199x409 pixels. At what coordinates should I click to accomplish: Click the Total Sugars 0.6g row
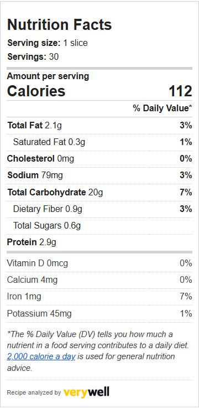(99, 226)
